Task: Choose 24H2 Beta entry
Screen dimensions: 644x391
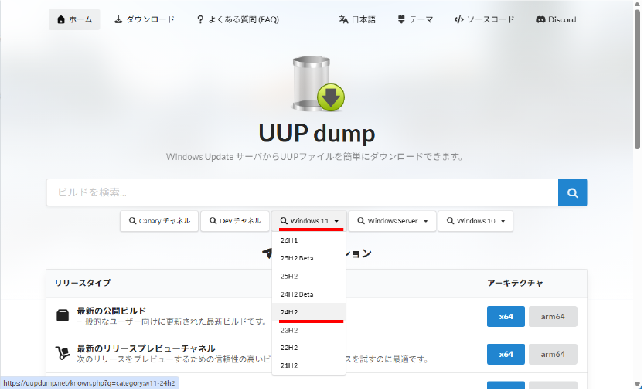Action: click(309, 294)
